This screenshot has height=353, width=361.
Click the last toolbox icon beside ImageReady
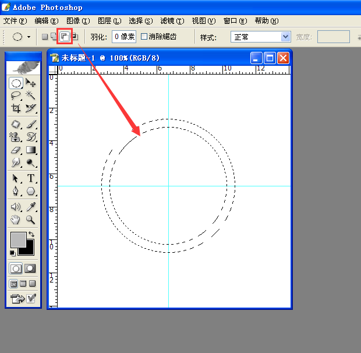(x=31, y=299)
